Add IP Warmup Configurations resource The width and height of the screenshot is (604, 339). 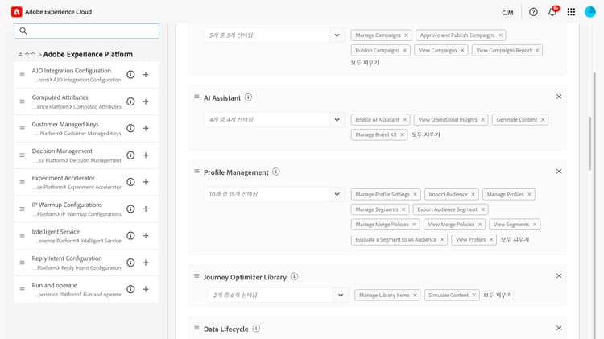click(x=146, y=209)
